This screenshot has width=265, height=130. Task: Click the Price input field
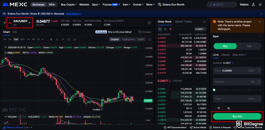(237, 71)
